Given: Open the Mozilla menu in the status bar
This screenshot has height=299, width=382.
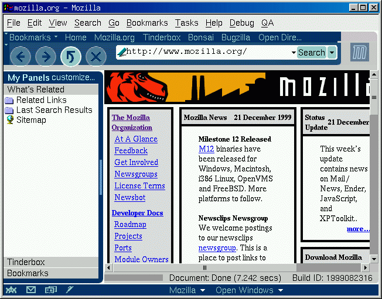Looking at the screenshot, I should [x=187, y=290].
